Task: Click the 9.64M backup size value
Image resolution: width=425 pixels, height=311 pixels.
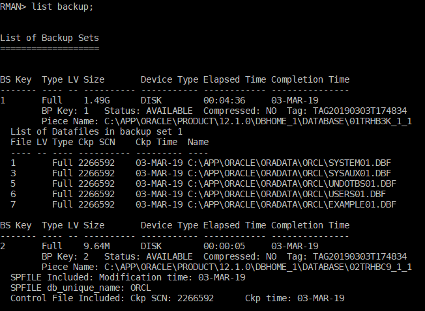Action: click(x=96, y=246)
